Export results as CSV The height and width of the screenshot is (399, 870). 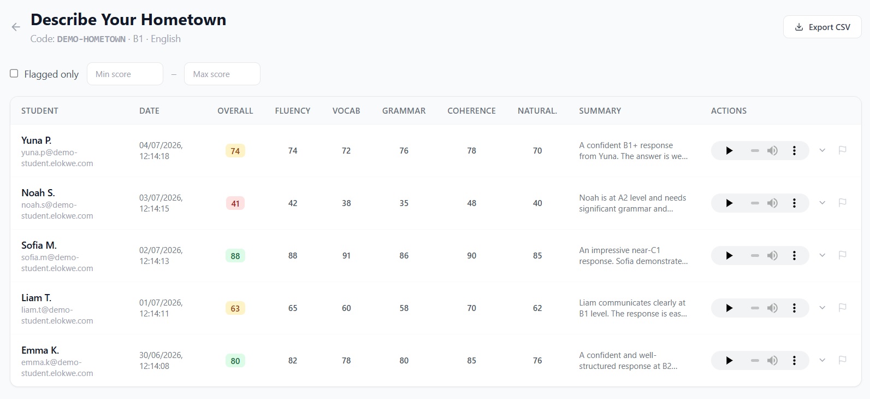[x=822, y=27]
